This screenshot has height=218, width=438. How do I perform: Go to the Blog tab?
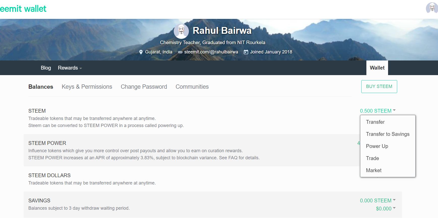(46, 68)
